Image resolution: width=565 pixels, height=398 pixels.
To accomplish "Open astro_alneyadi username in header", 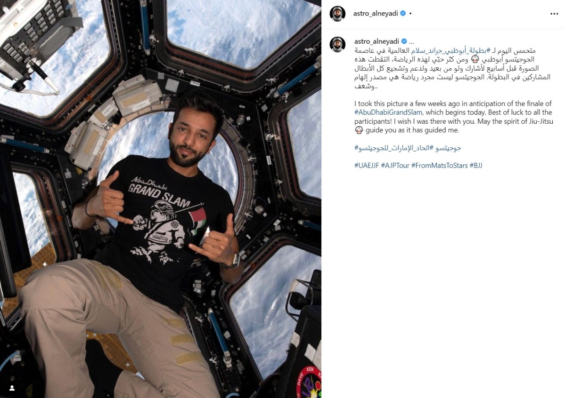I will [376, 13].
